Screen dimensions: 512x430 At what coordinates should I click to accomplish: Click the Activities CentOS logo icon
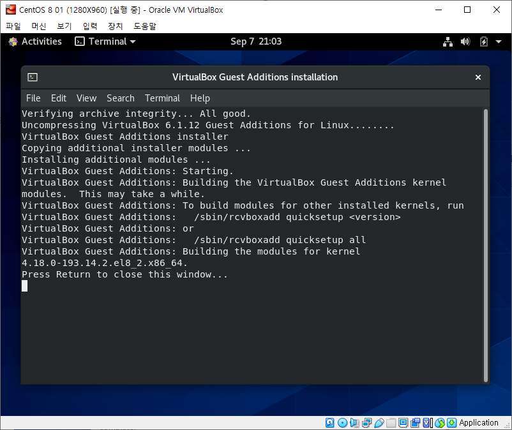click(13, 41)
